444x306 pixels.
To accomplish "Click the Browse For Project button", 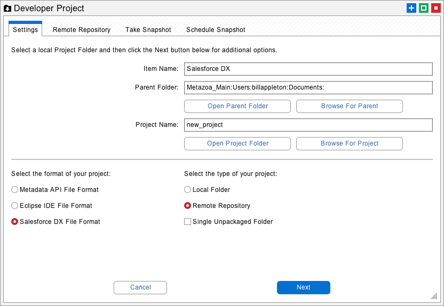I will [350, 143].
